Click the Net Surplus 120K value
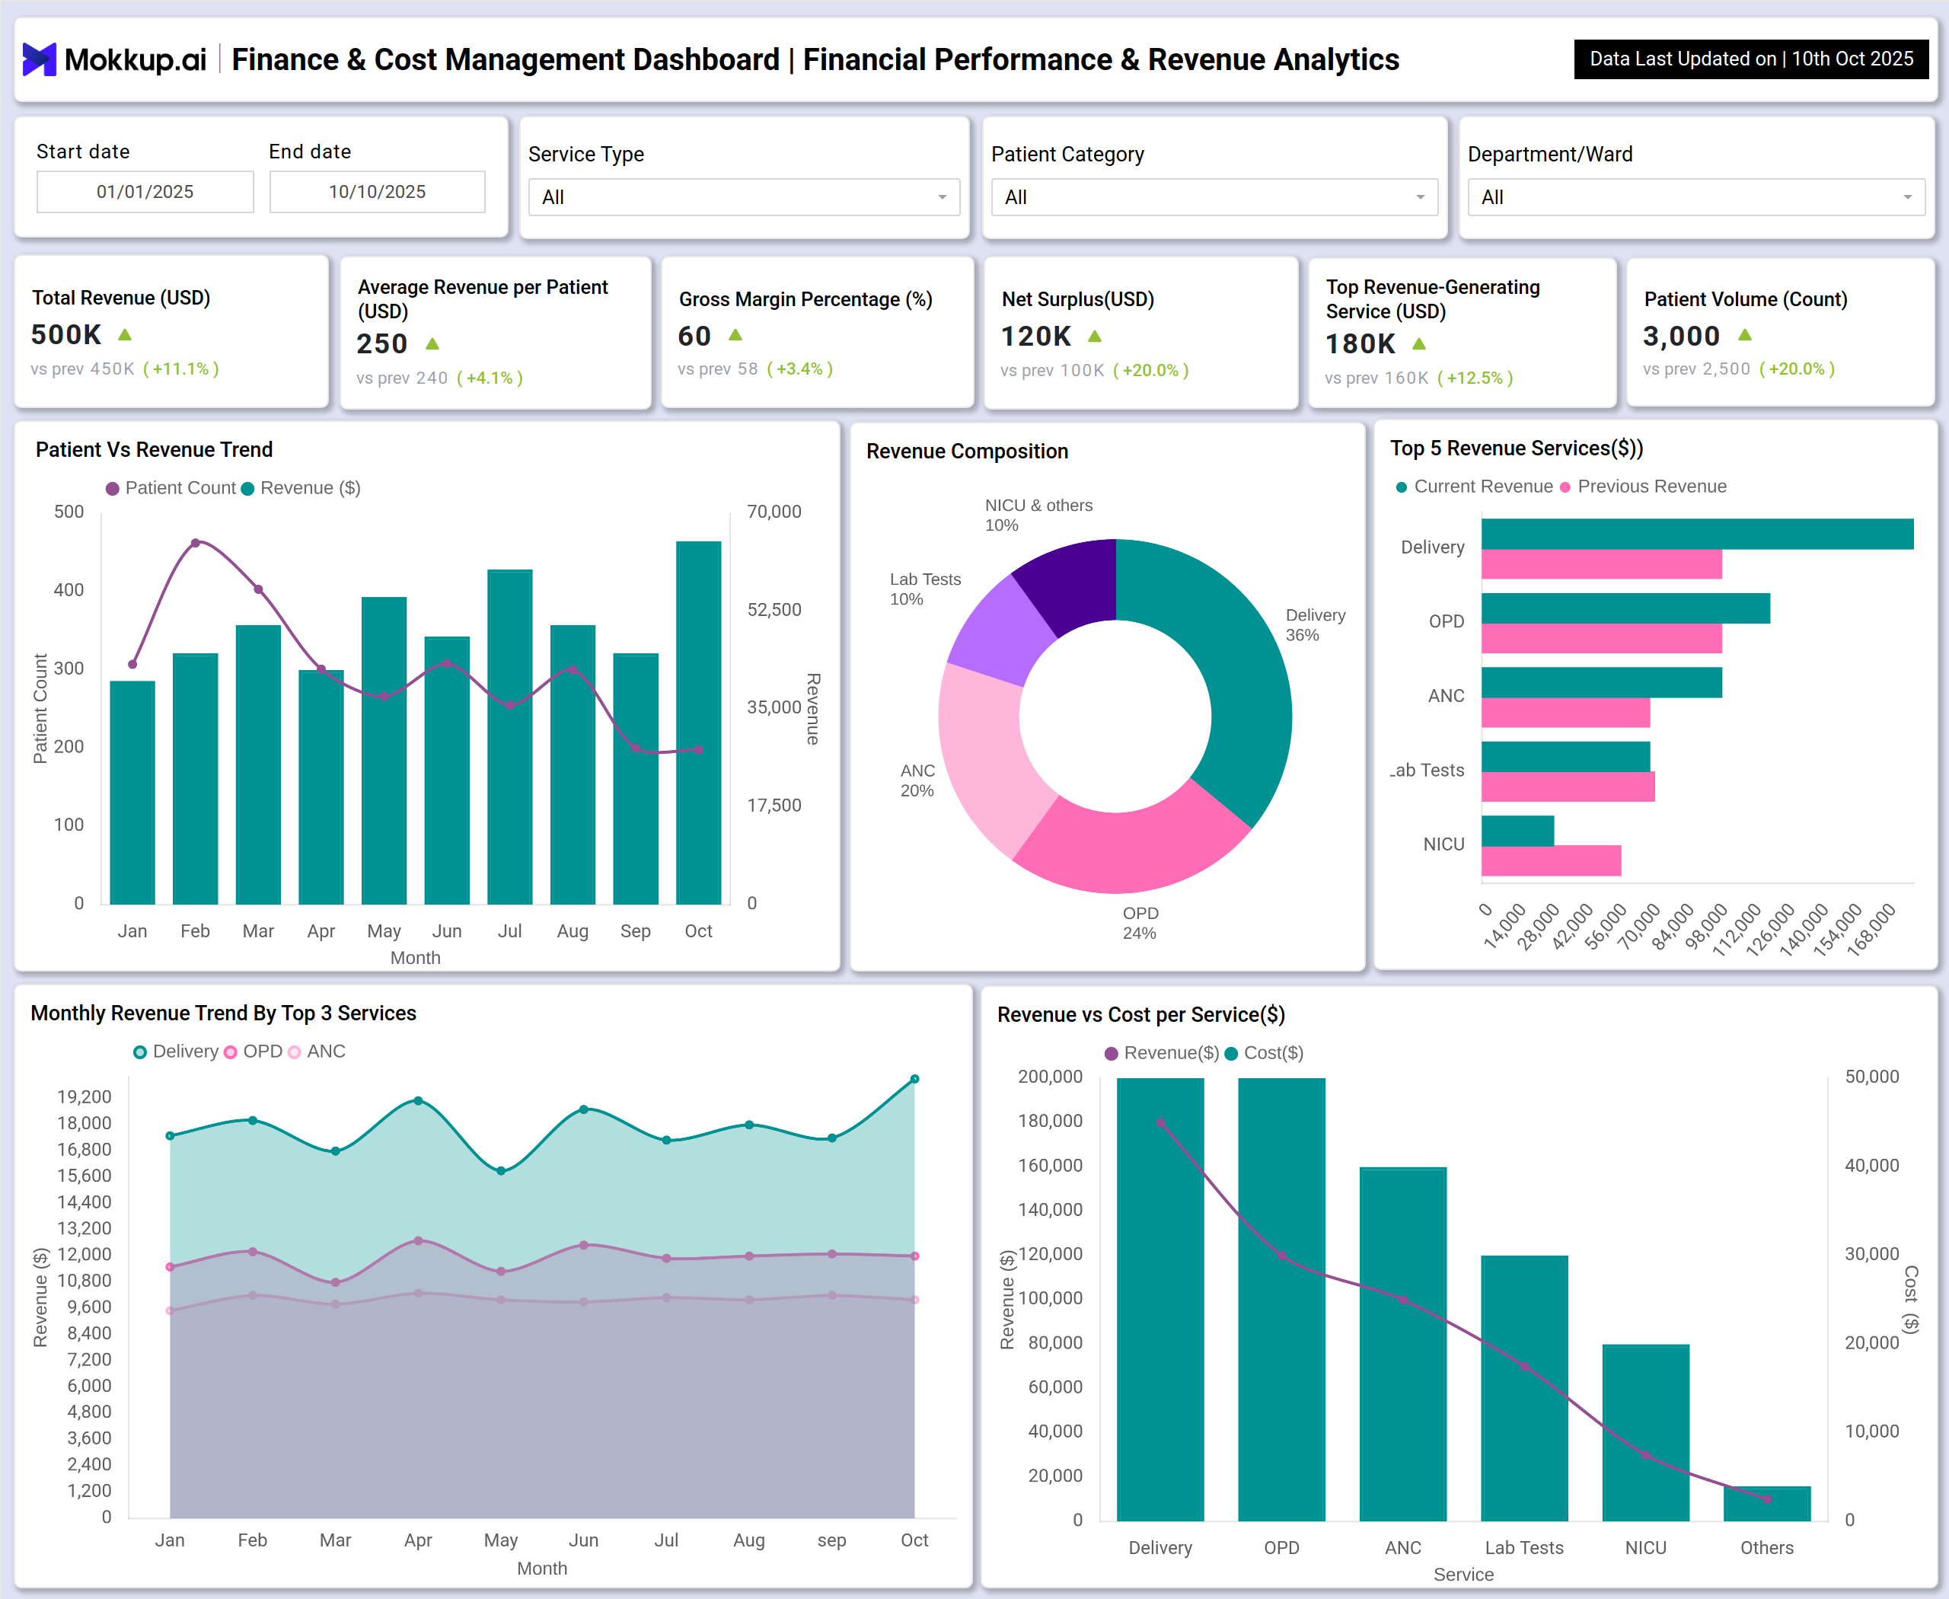Viewport: 1949px width, 1599px height. coord(1036,337)
